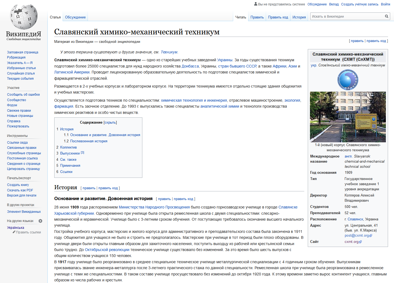Switch to the Обсуждение article tab
This screenshot has width=394, height=283.
(75, 17)
